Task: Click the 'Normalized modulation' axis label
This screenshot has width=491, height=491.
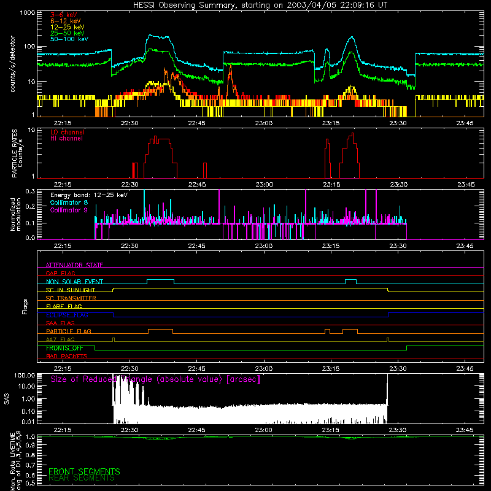Action: click(x=15, y=214)
